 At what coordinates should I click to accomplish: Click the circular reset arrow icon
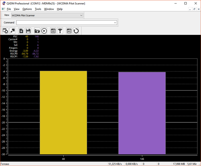coord(76,31)
